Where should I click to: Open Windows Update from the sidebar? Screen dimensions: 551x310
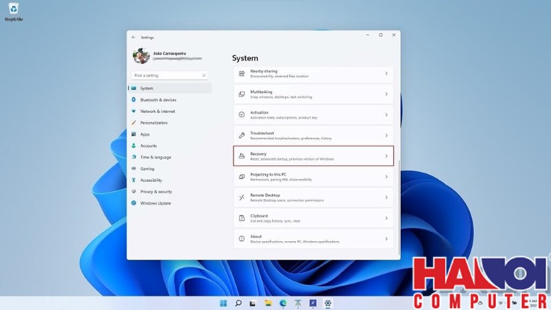pos(155,203)
